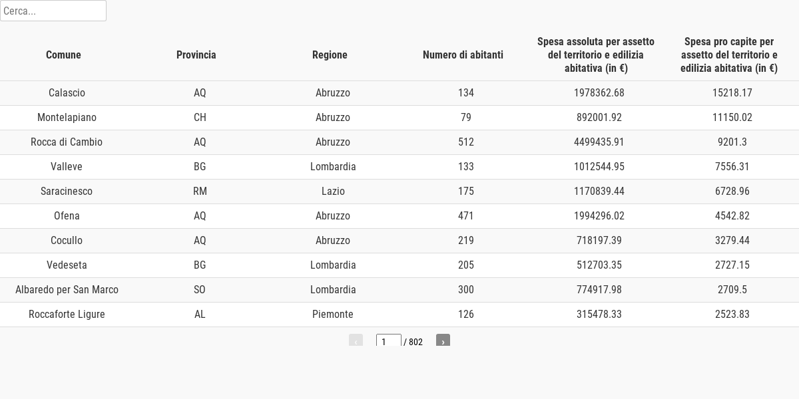The width and height of the screenshot is (799, 399).
Task: Click the Saracinesco row name
Action: click(67, 192)
